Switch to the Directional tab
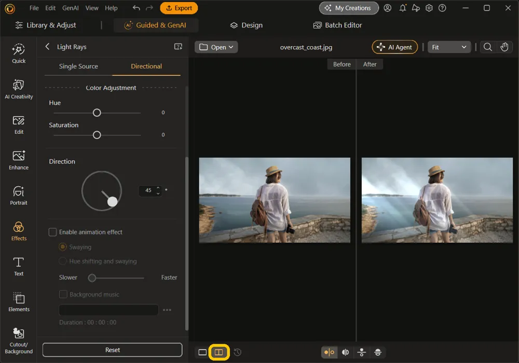 (x=146, y=66)
